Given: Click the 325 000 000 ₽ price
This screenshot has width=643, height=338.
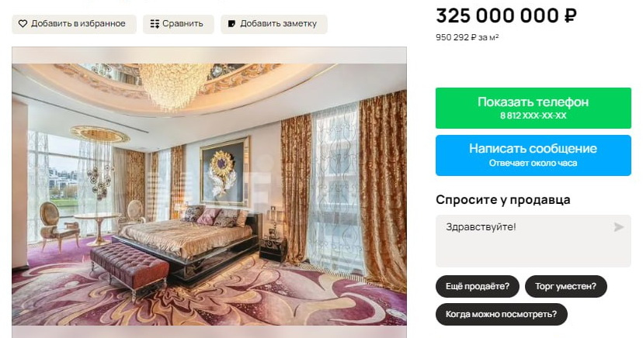Looking at the screenshot, I should point(506,16).
